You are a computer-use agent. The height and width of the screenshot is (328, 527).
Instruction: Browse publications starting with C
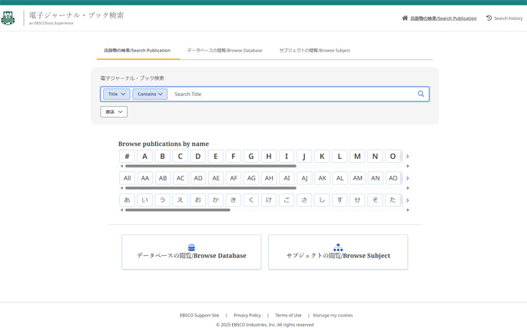click(x=180, y=156)
